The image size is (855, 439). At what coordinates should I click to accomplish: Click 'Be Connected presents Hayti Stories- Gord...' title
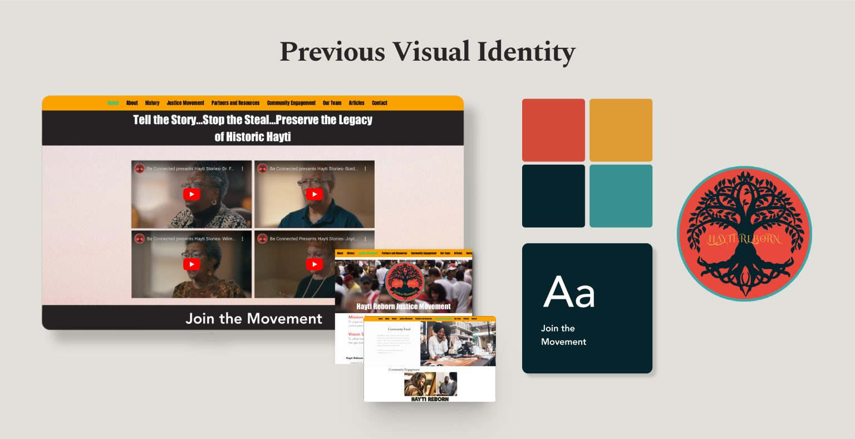point(314,169)
